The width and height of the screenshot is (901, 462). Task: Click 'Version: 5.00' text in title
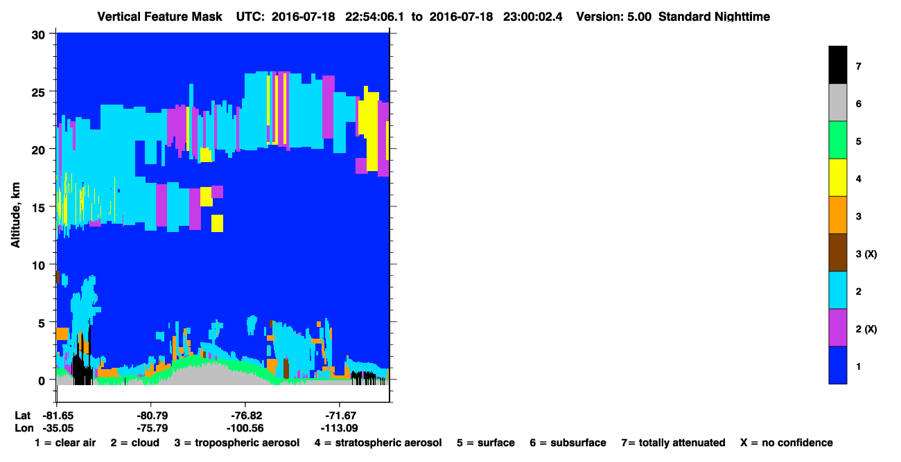tap(613, 16)
